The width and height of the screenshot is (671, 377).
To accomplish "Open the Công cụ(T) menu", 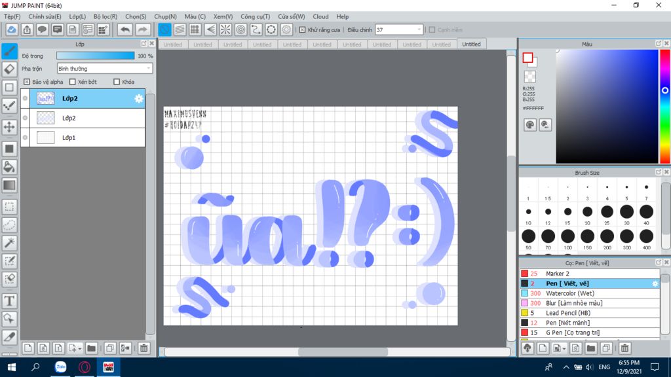I will (255, 16).
